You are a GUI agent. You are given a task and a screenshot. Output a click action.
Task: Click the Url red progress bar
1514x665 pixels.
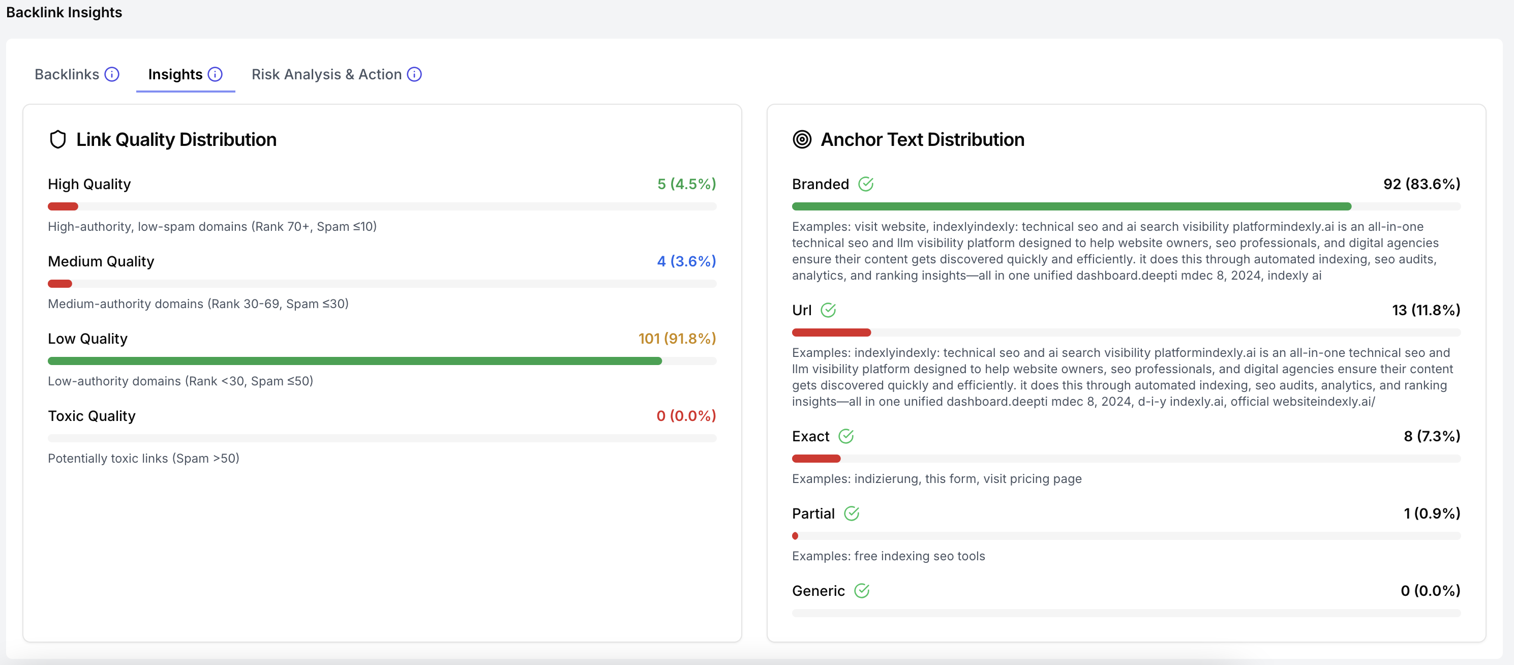tap(831, 333)
